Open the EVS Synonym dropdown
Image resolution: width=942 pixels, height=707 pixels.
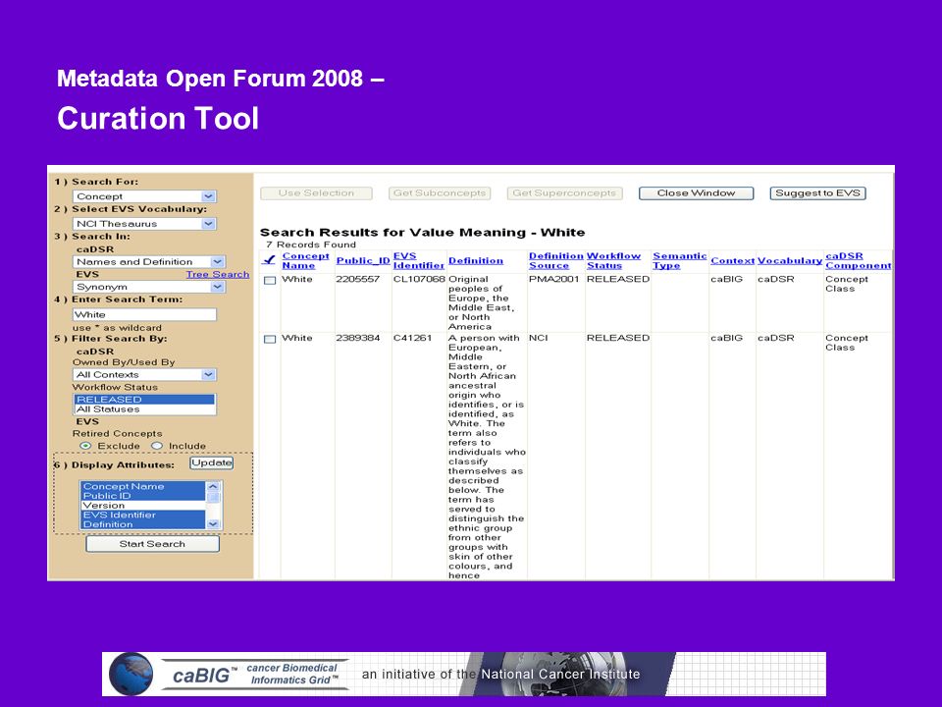click(148, 287)
